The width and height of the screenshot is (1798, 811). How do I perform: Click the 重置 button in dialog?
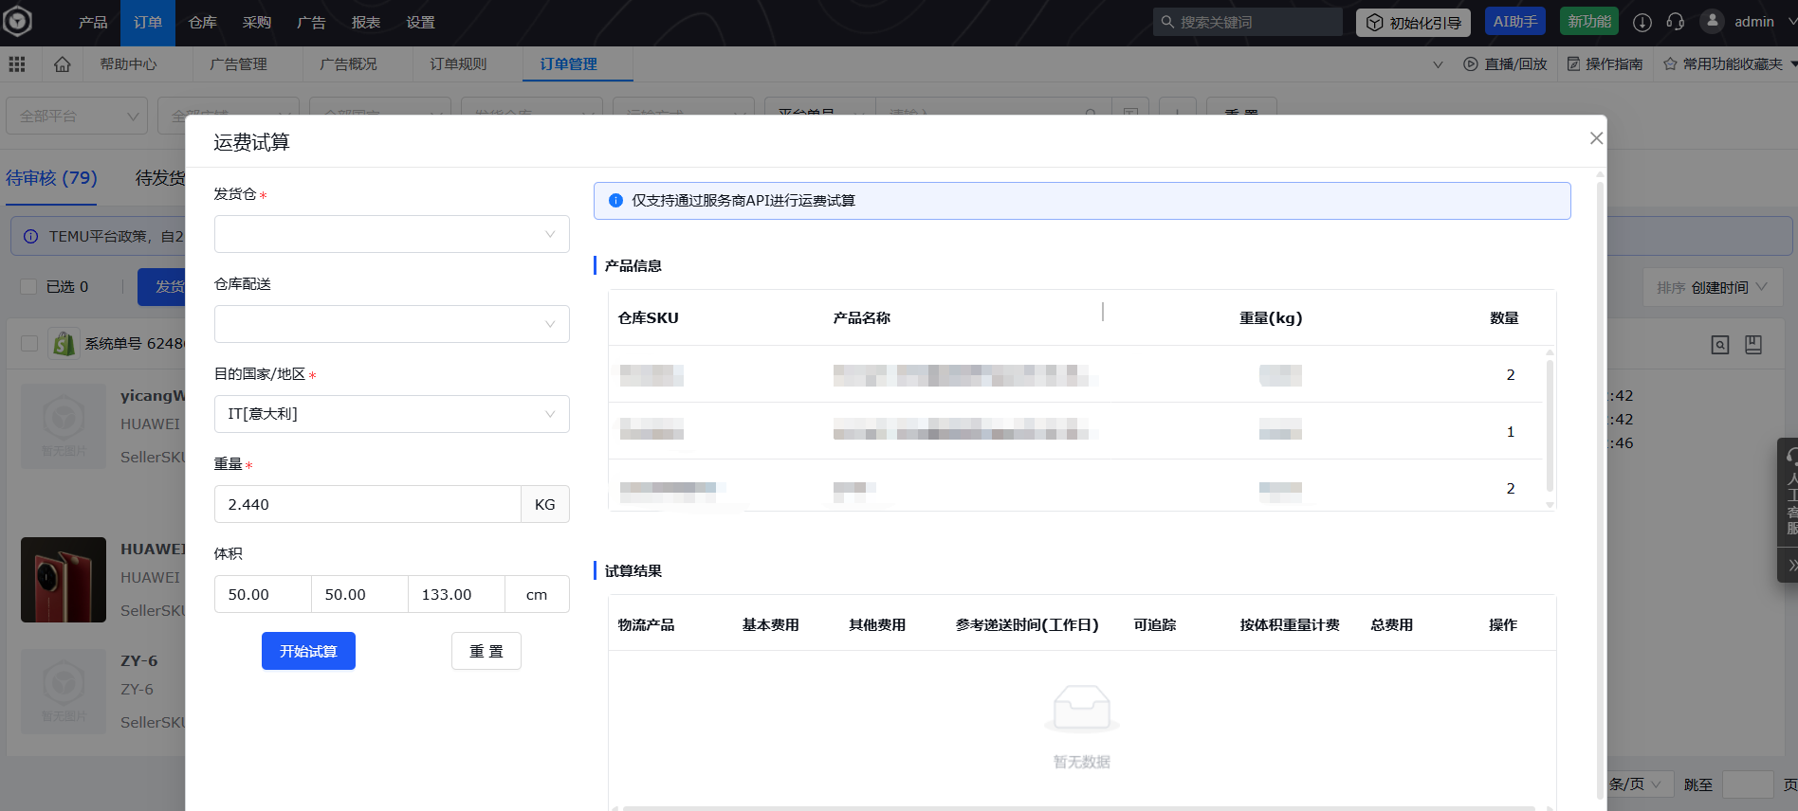coord(486,651)
